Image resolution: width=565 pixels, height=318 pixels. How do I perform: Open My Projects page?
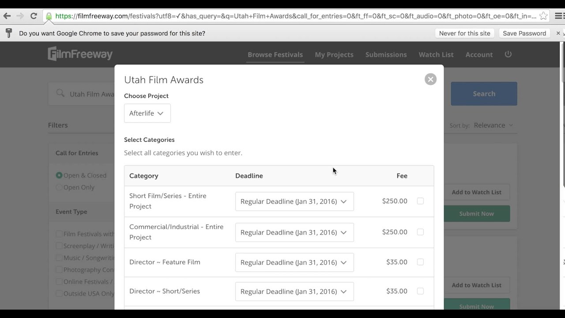[x=334, y=55]
